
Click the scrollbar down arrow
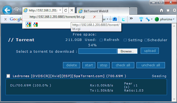[x=174, y=99]
